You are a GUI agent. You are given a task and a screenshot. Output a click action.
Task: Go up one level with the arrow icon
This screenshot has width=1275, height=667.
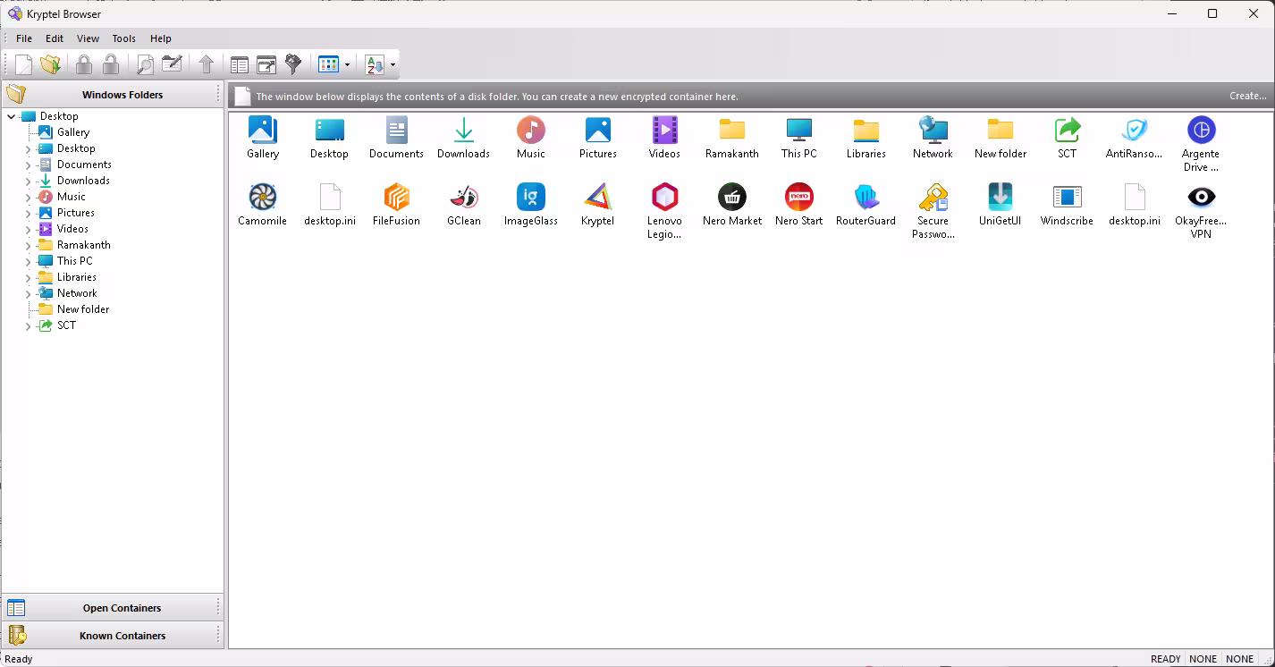click(206, 64)
